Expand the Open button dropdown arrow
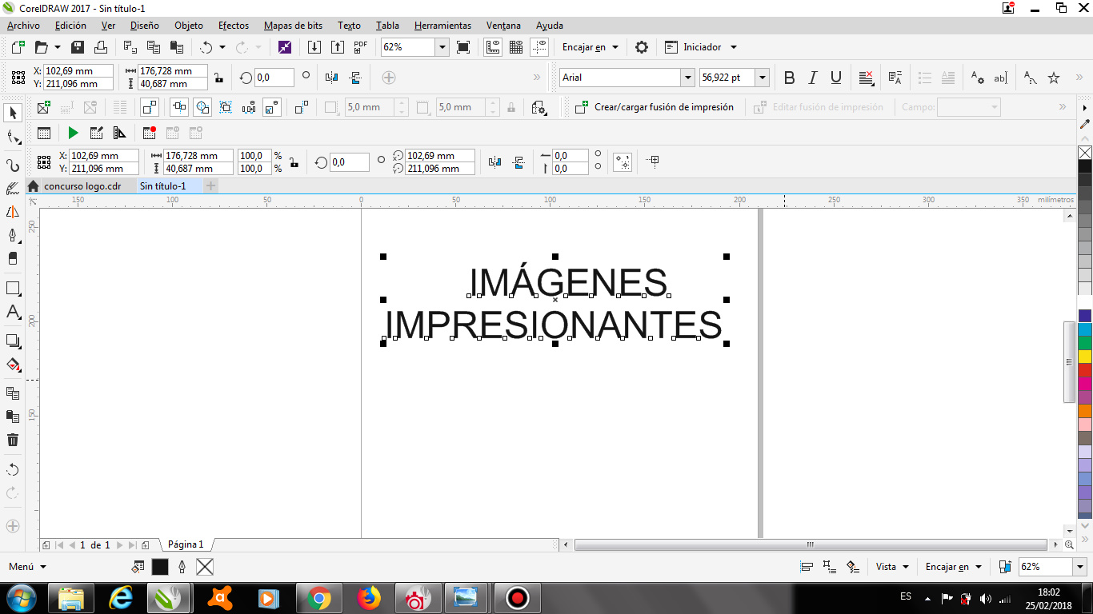1093x614 pixels. 56,47
